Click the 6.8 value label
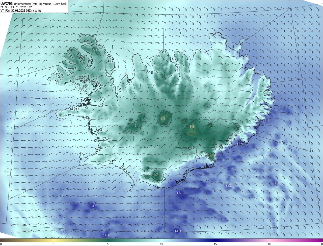Image resolution: width=323 pixels, height=246 pixels. point(247,77)
